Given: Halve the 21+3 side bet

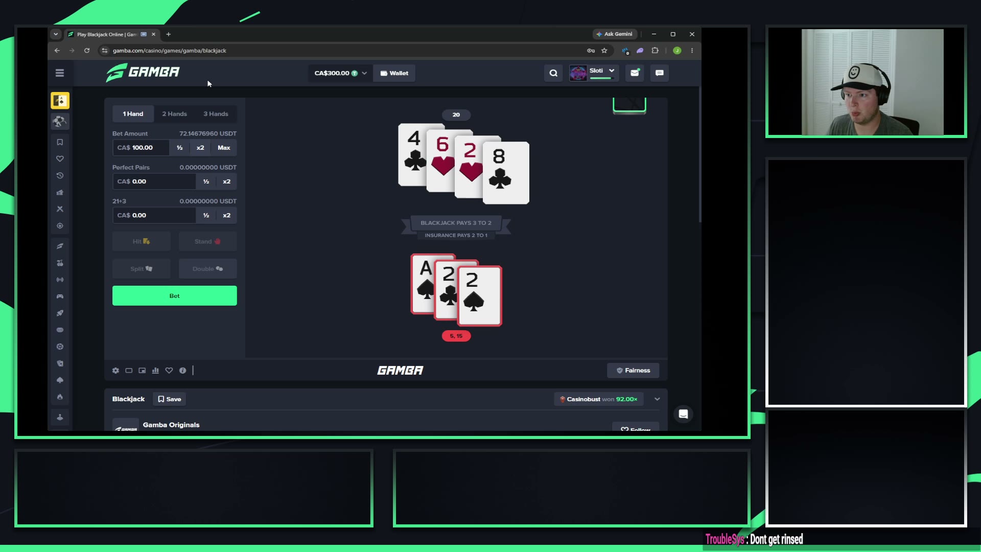Looking at the screenshot, I should tap(206, 215).
